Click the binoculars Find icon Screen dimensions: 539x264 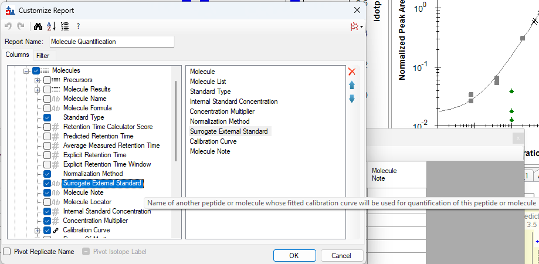[x=38, y=26]
